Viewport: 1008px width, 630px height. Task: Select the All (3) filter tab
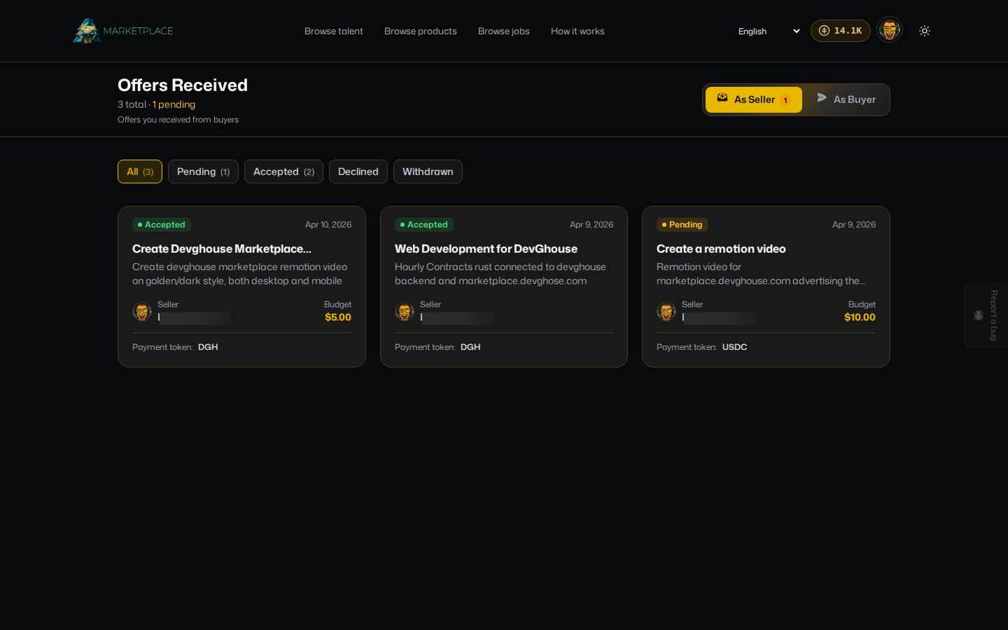click(x=140, y=171)
